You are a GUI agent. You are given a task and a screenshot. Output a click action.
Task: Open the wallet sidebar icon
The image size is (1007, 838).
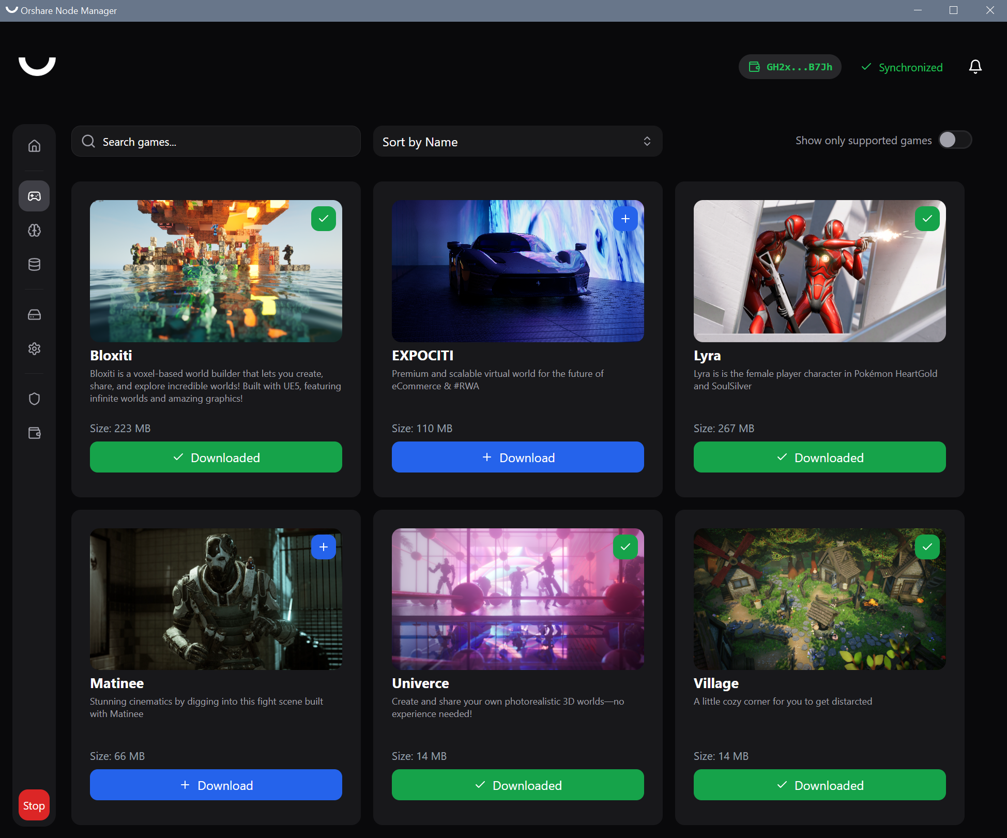[34, 433]
